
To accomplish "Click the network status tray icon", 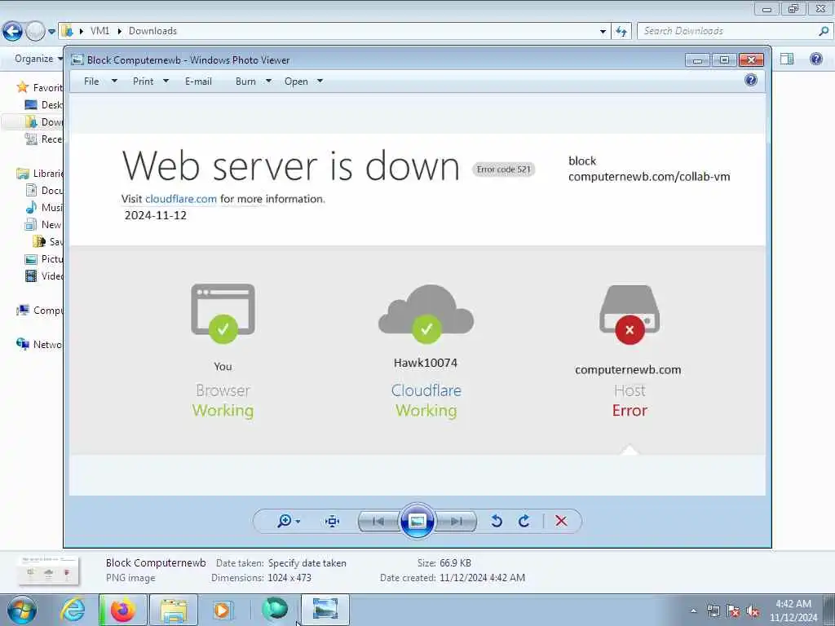I will (x=713, y=611).
